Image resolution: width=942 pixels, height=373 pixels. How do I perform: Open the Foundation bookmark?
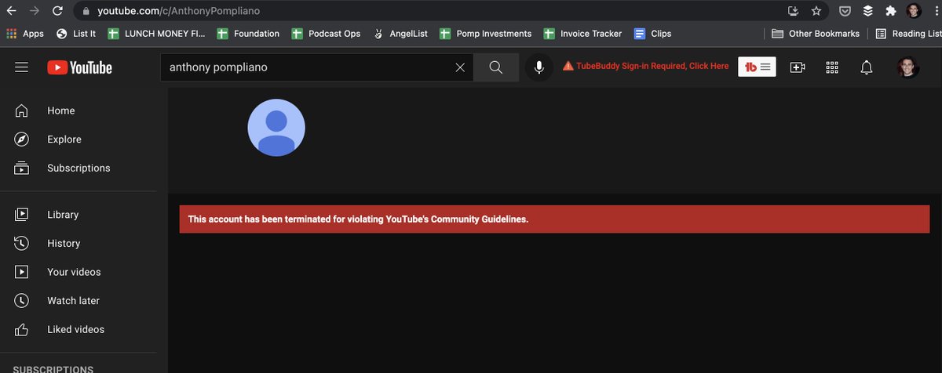tap(248, 34)
